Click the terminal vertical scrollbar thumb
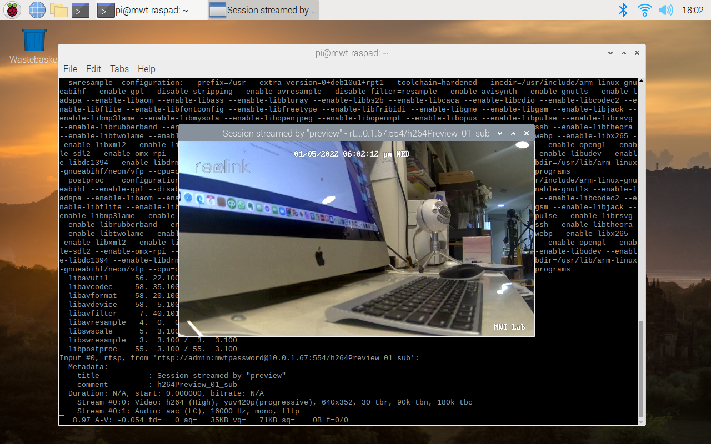711x444 pixels. tap(642, 370)
